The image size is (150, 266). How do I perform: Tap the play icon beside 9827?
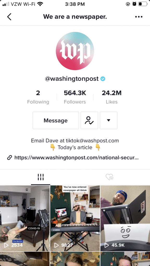57,245
